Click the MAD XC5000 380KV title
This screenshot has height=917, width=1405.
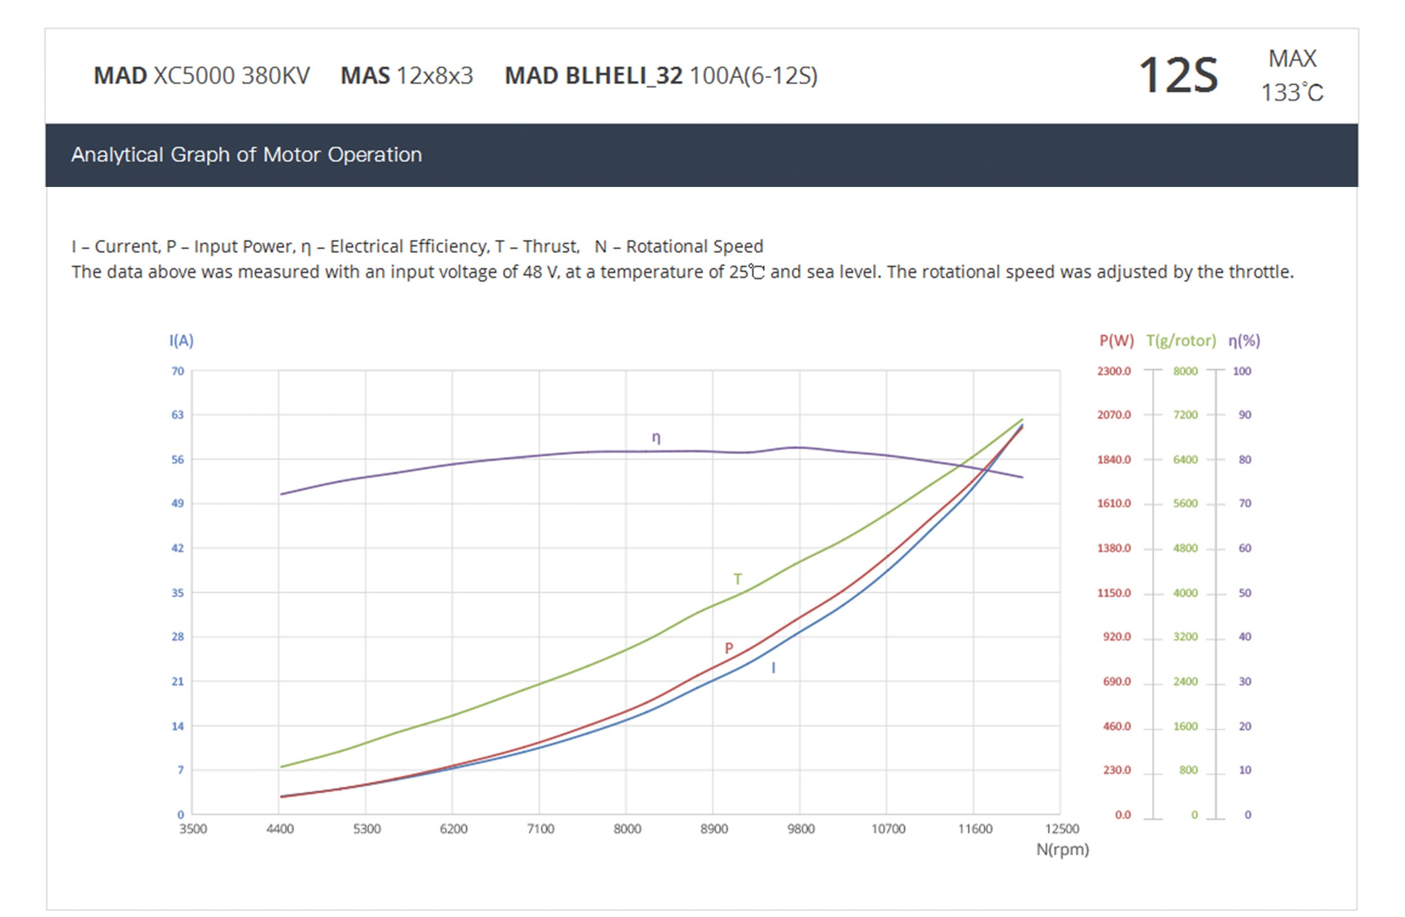(x=201, y=75)
